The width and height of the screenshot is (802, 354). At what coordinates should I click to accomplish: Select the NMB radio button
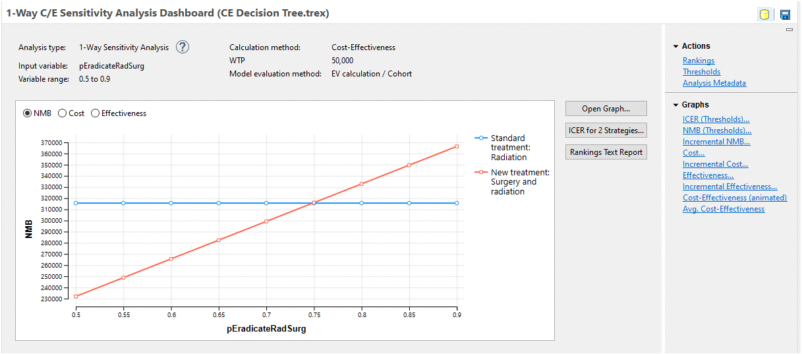[28, 113]
